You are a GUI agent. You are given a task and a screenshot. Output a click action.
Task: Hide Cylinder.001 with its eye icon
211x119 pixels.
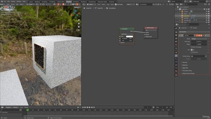[206, 20]
